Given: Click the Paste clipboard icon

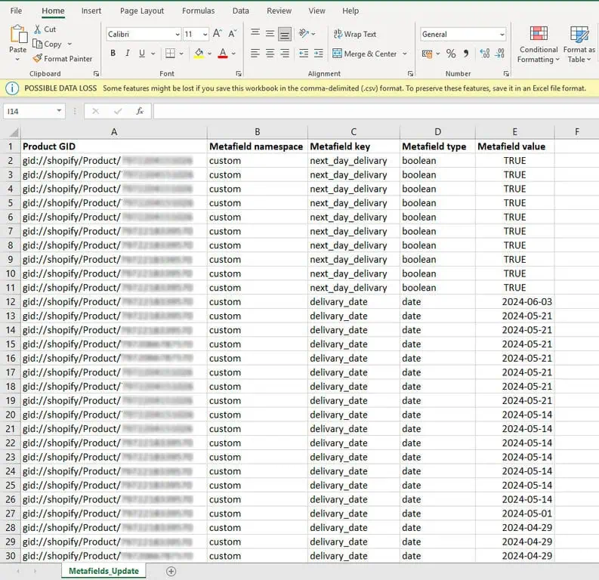Looking at the screenshot, I should (x=18, y=35).
